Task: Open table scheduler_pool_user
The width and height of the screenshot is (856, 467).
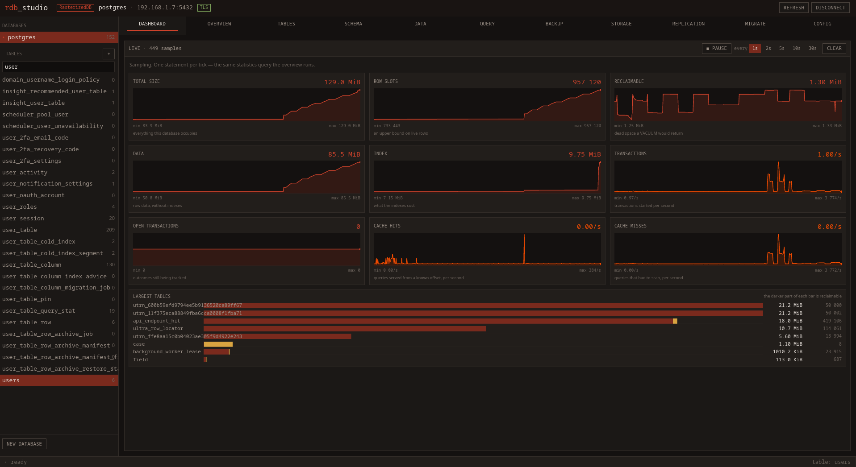Action: 59,115
